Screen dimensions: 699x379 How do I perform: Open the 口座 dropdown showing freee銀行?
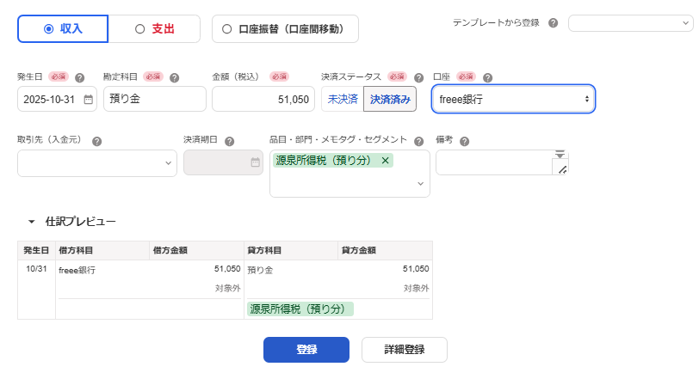[x=513, y=99]
